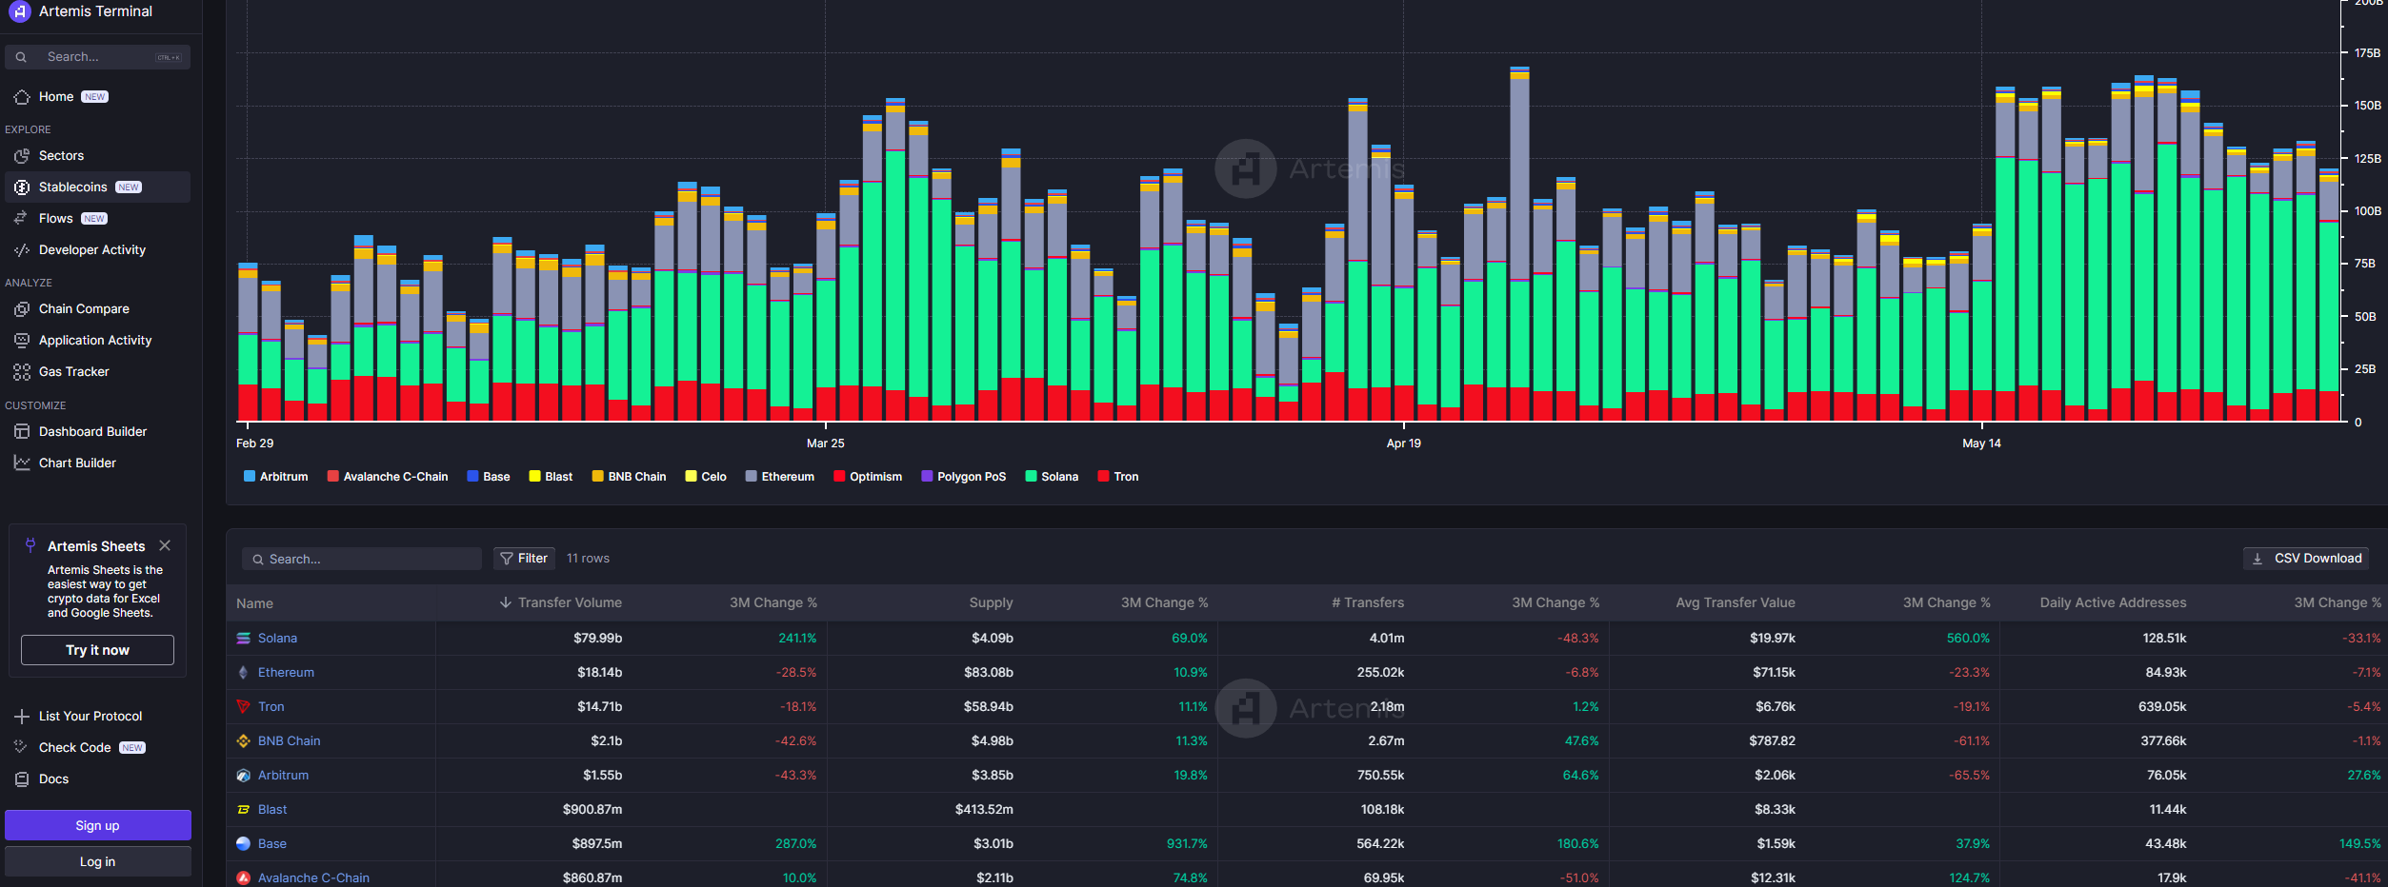Screen dimensions: 2388x887
Task: Click the Stablecoins sidebar icon
Action: tap(22, 187)
